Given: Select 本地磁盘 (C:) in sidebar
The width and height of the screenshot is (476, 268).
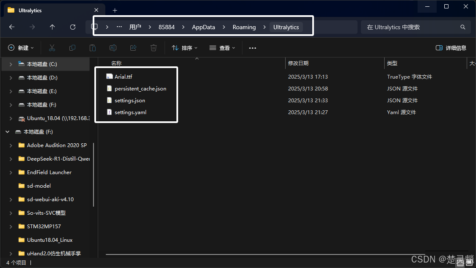Looking at the screenshot, I should pyautogui.click(x=46, y=64).
